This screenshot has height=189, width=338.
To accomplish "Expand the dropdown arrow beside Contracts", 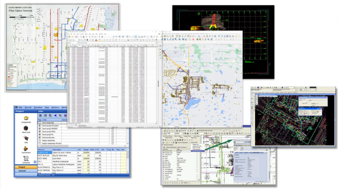I will point(35,162).
